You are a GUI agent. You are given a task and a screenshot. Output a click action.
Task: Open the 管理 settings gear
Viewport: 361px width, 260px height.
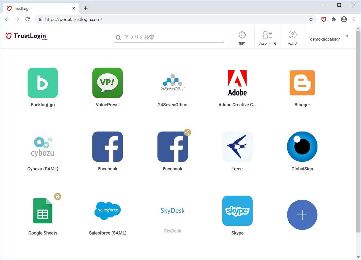point(242,37)
